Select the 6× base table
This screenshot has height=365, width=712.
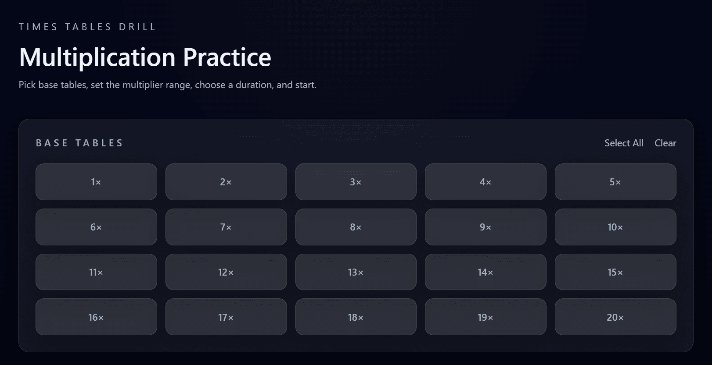96,227
